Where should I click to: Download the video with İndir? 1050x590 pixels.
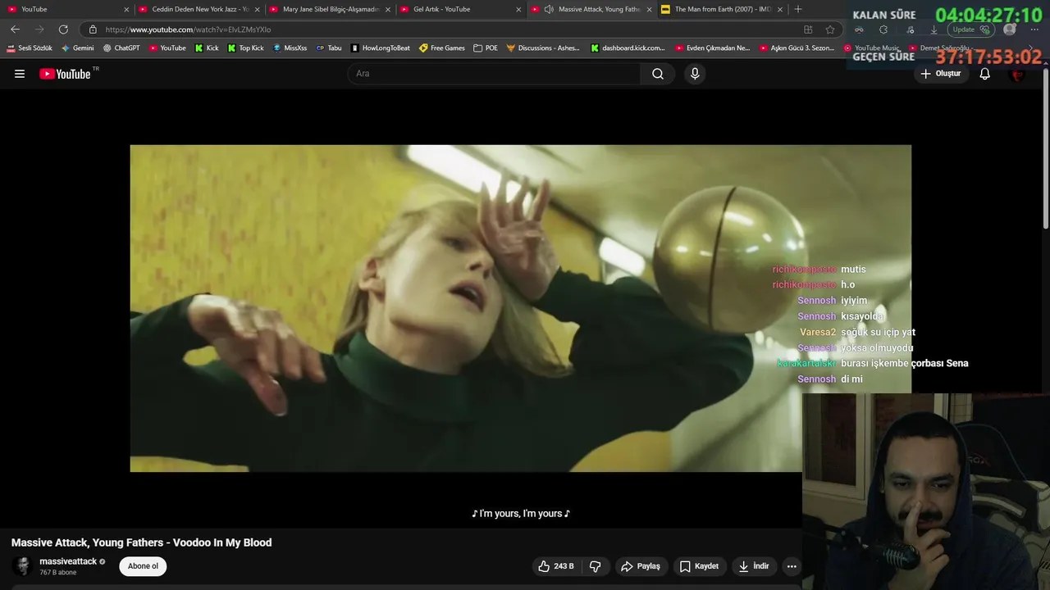tap(753, 566)
